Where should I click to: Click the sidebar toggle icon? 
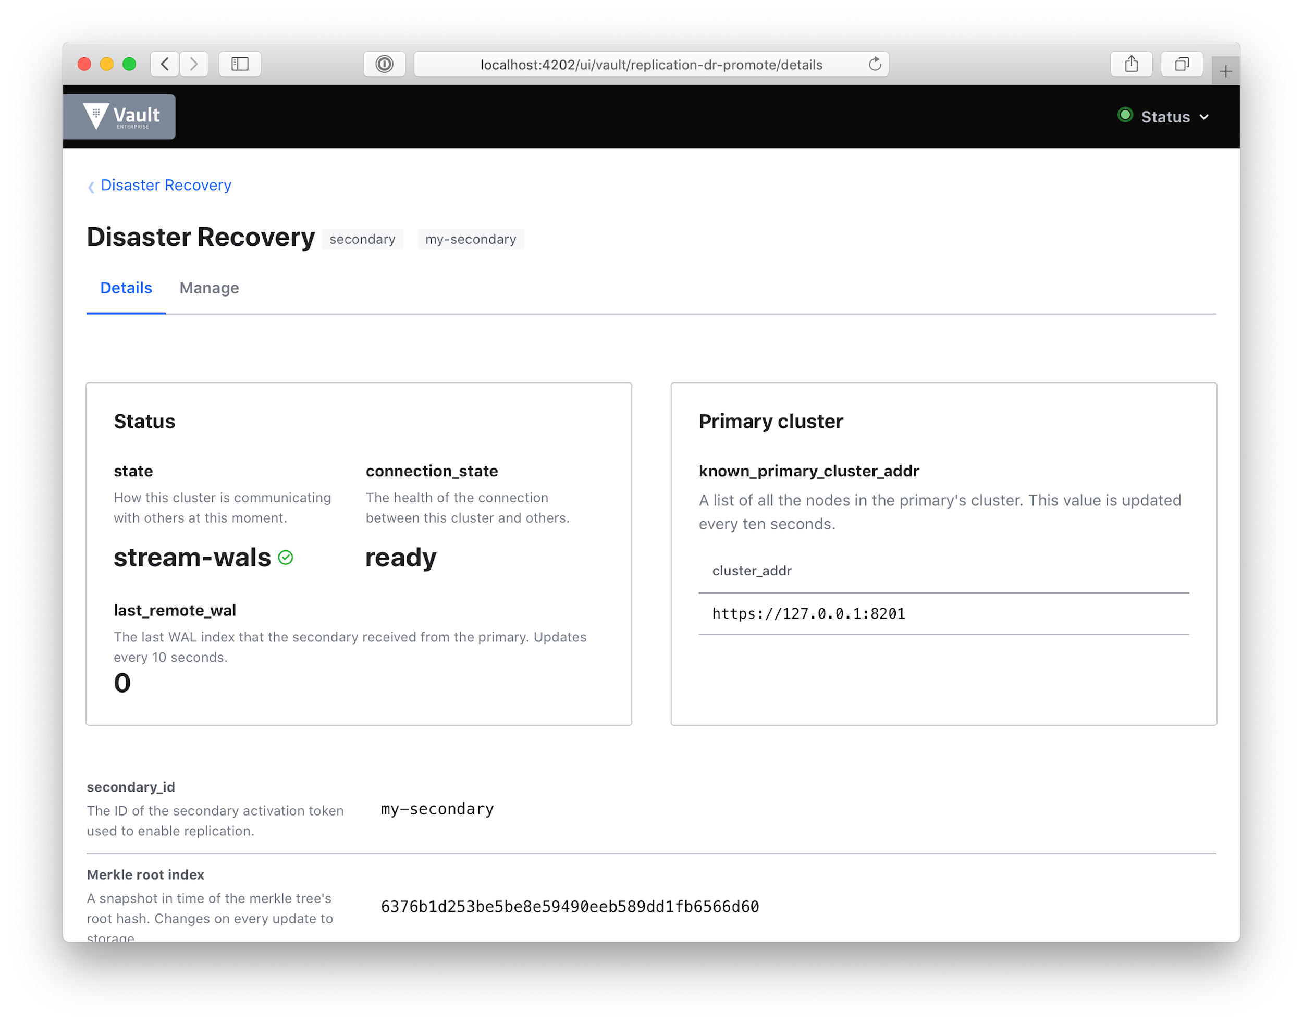(239, 64)
